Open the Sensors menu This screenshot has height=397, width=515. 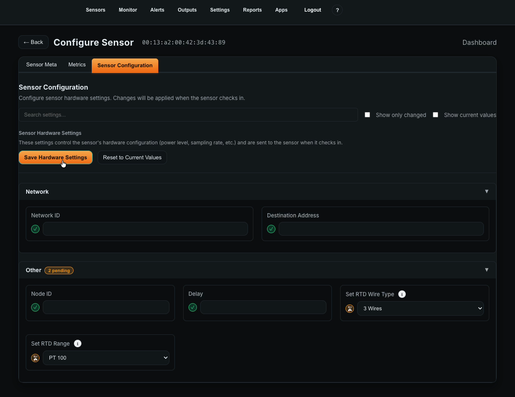point(96,10)
